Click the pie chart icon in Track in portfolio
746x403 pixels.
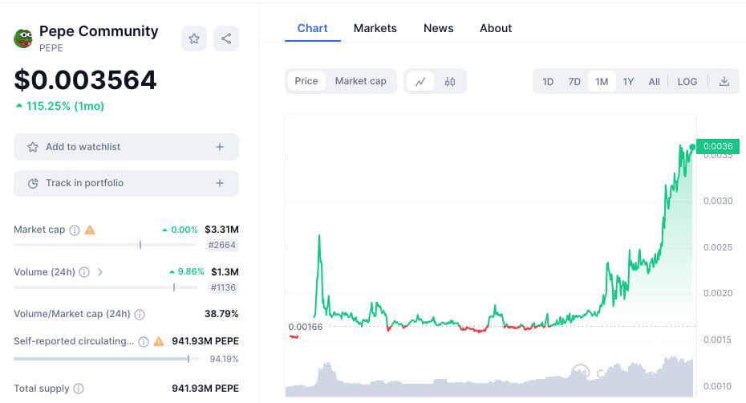[33, 183]
